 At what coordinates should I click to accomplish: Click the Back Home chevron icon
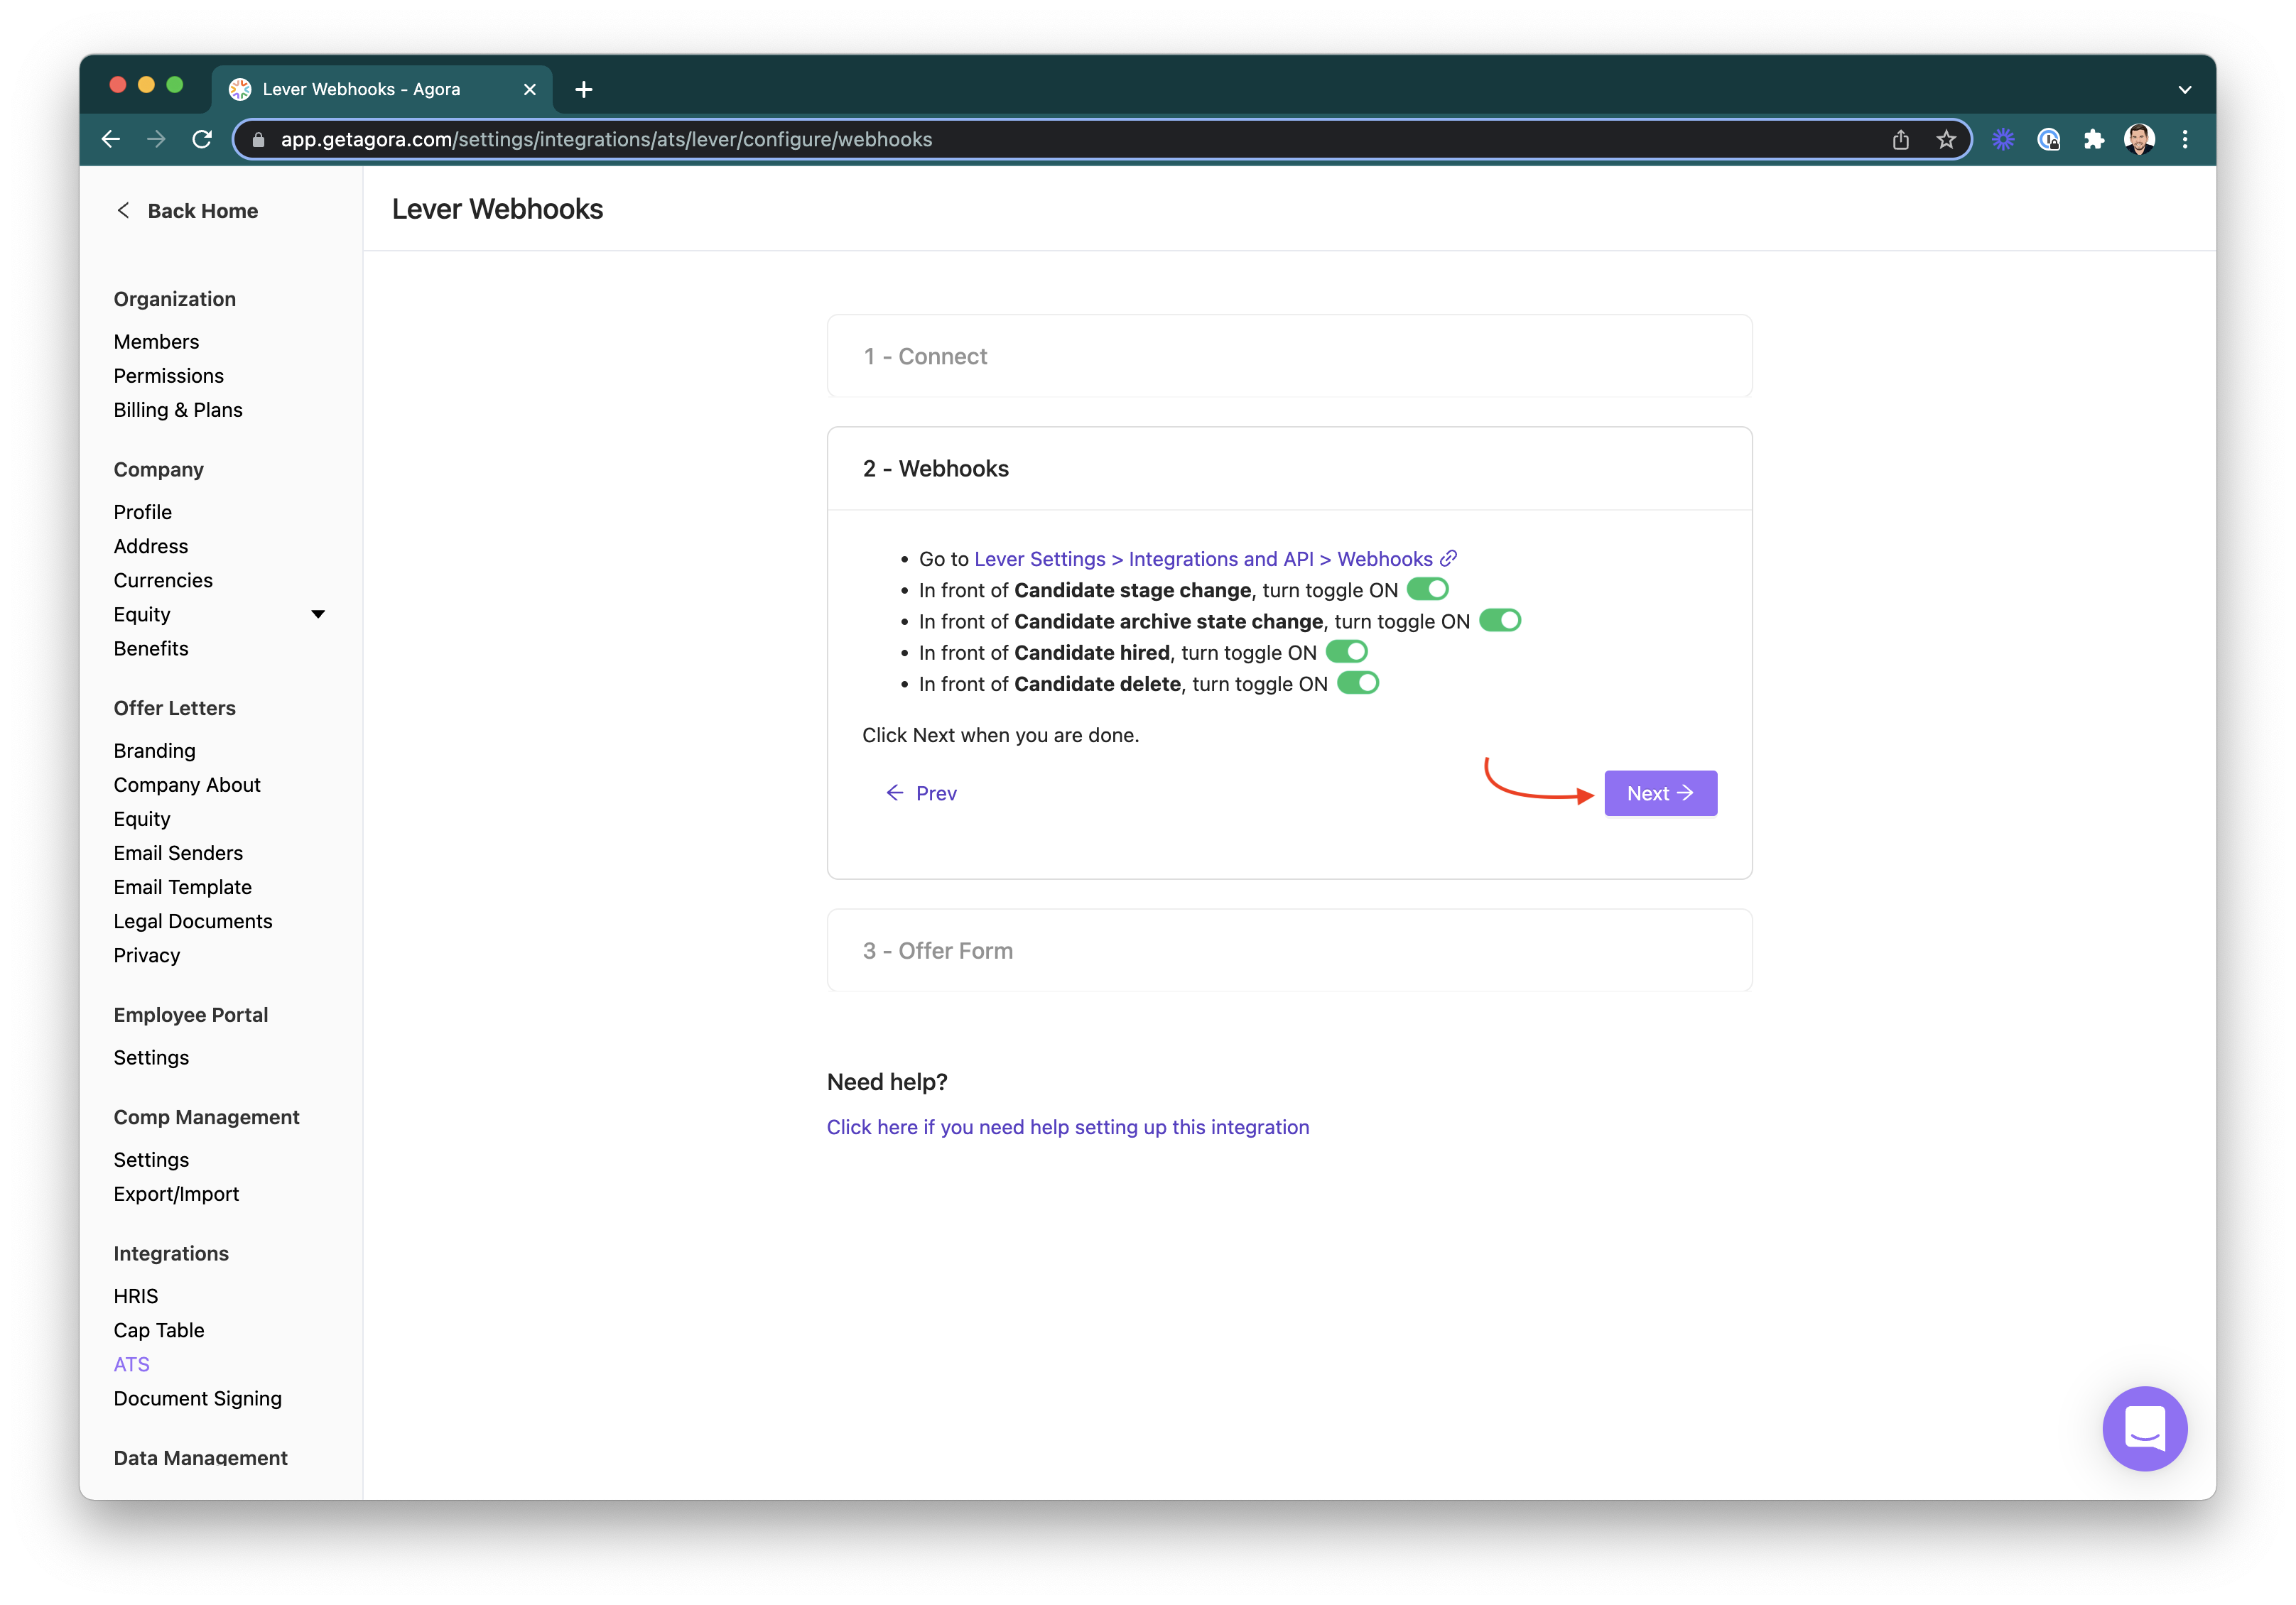(x=123, y=210)
